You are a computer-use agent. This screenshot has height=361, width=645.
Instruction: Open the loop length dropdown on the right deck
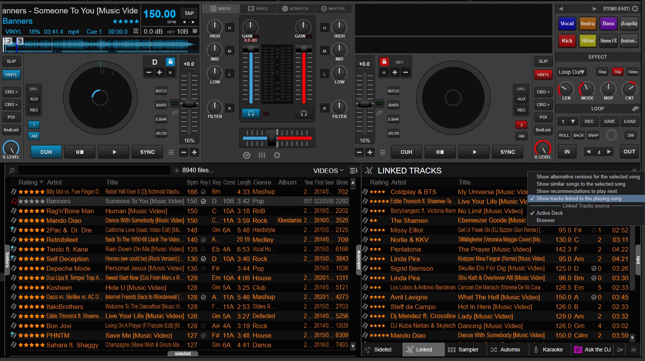568,121
